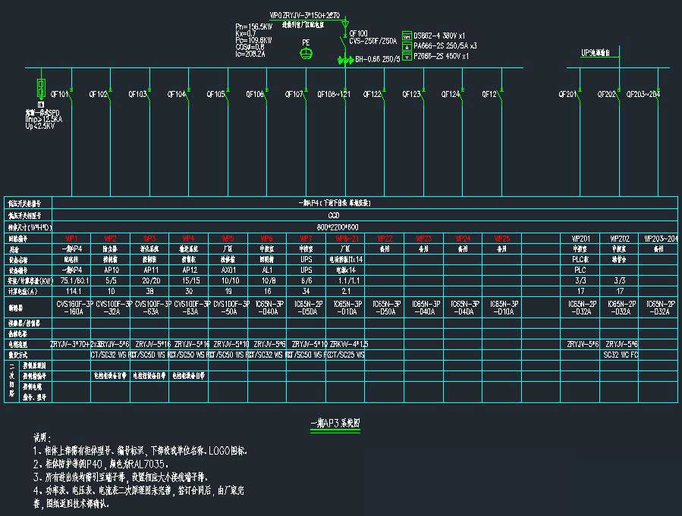Select the red WP7 circuit number
Image resolution: width=682 pixels, height=516 pixels.
pyautogui.click(x=306, y=239)
